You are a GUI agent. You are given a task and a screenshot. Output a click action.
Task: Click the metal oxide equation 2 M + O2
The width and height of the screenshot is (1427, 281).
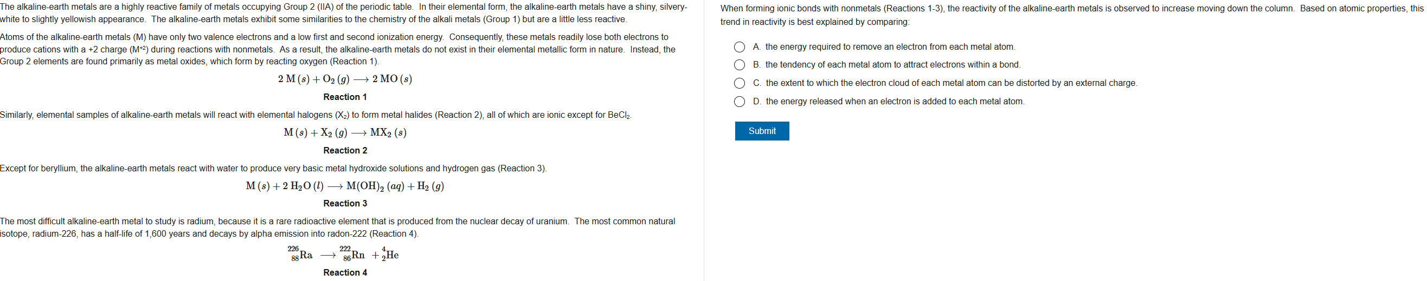[345, 79]
